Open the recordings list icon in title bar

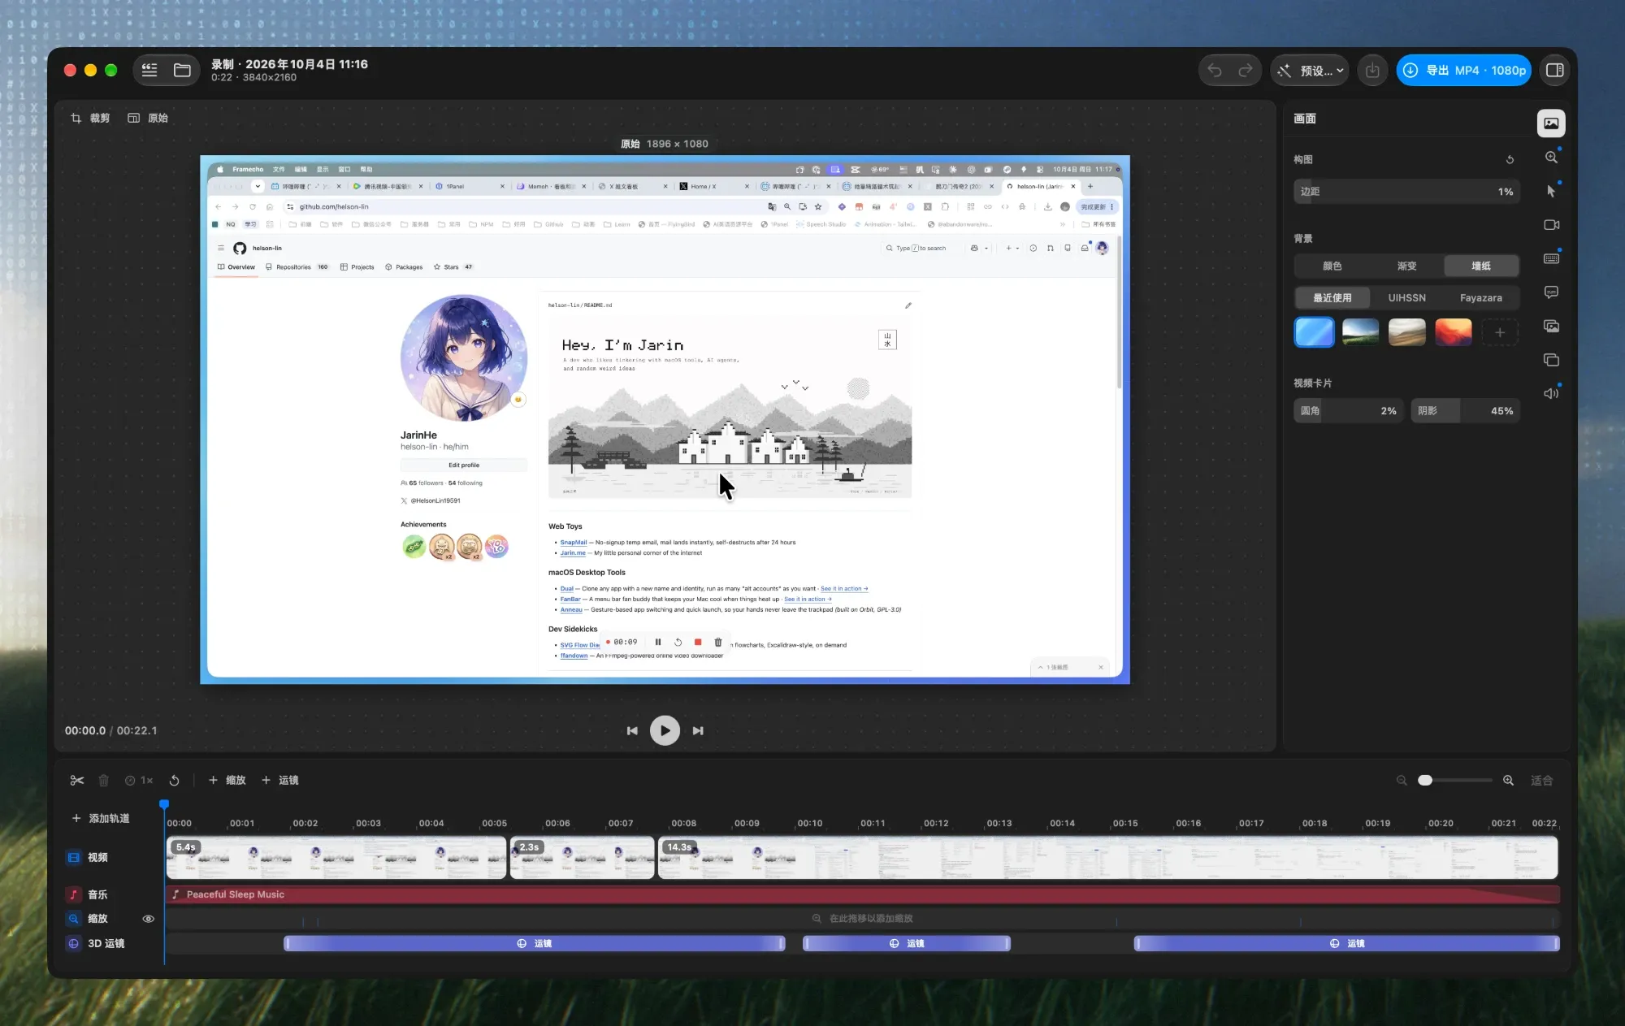[x=149, y=71]
